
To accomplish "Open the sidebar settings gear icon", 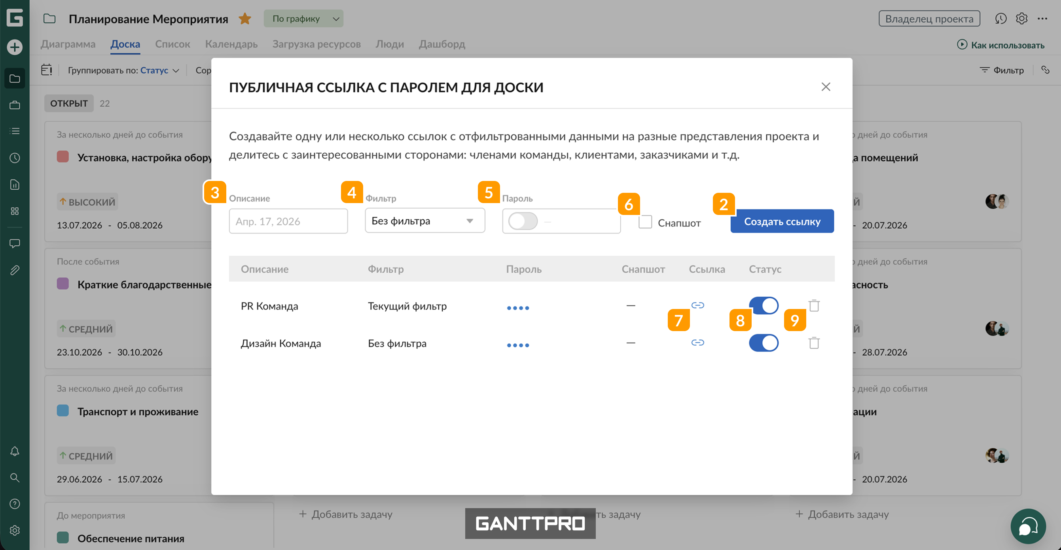I will [x=15, y=530].
